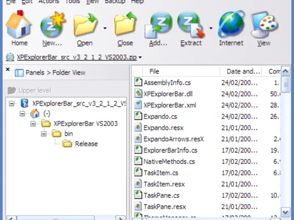This screenshot has width=294, height=220.
Task: Go to Upper level
Action: pos(29,91)
